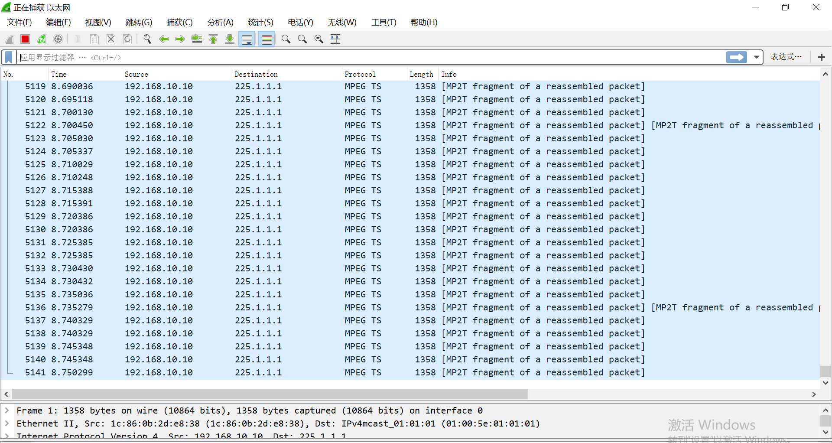Select packet number 5141 row
This screenshot has height=443, width=832.
click(x=410, y=372)
